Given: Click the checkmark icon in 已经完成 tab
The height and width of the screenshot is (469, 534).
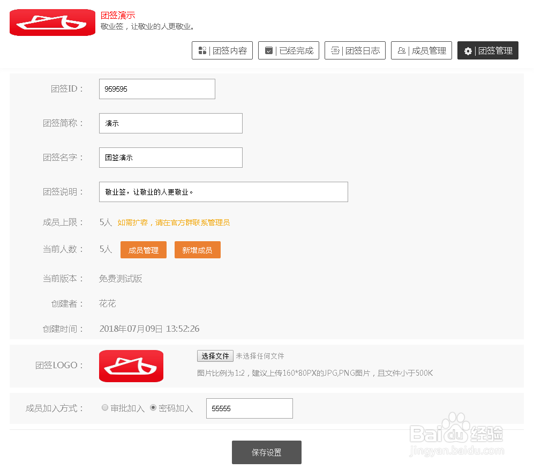Looking at the screenshot, I should pyautogui.click(x=269, y=50).
